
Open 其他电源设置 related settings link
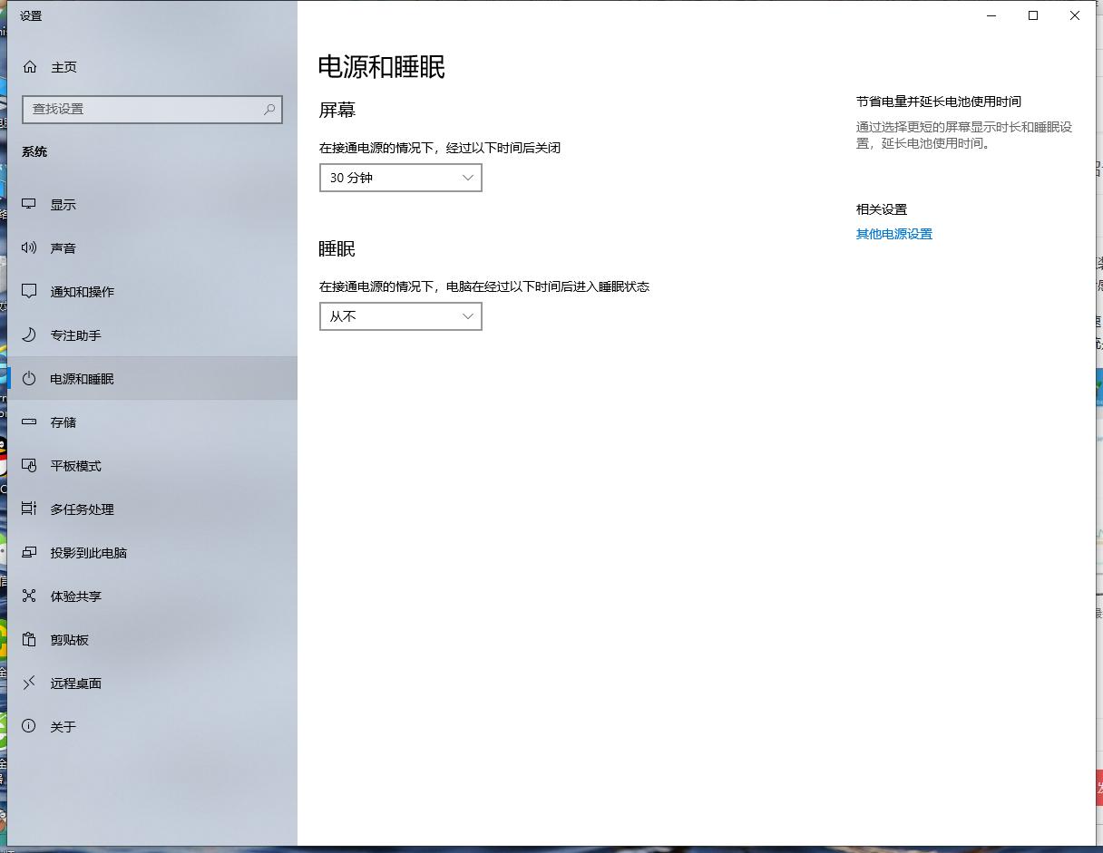(893, 233)
